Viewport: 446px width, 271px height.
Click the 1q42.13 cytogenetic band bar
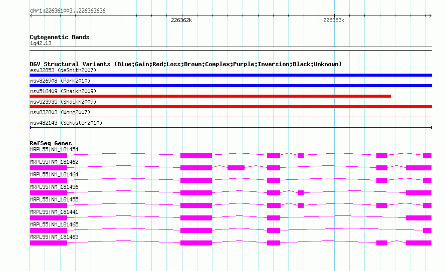(231, 49)
